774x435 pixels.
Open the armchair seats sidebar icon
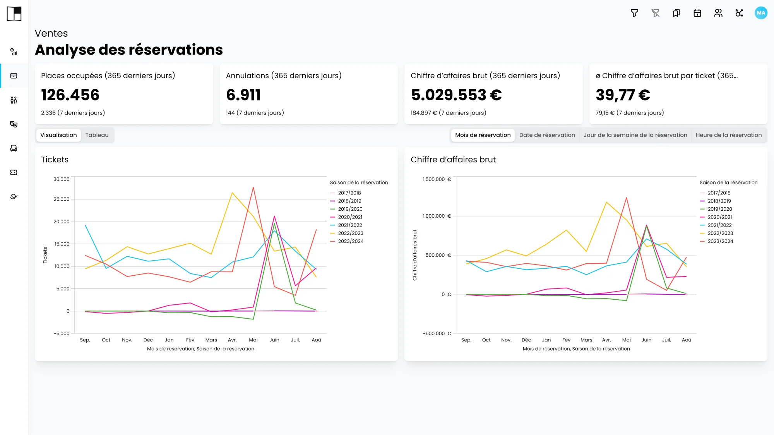coord(14,148)
